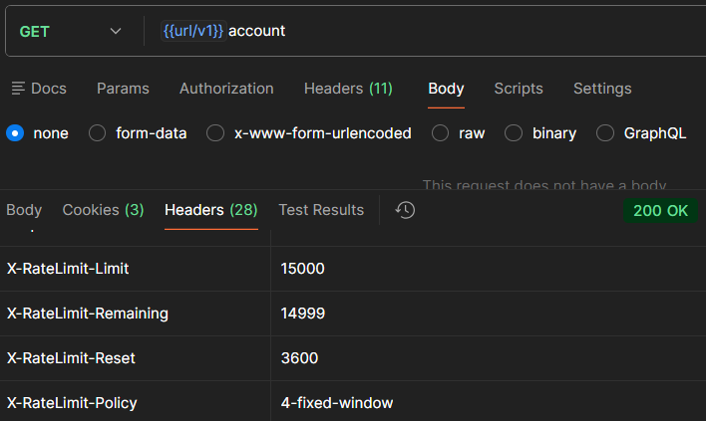Select form-data body option

[x=98, y=133]
